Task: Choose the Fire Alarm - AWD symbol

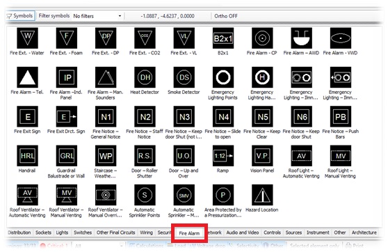Action: click(301, 38)
